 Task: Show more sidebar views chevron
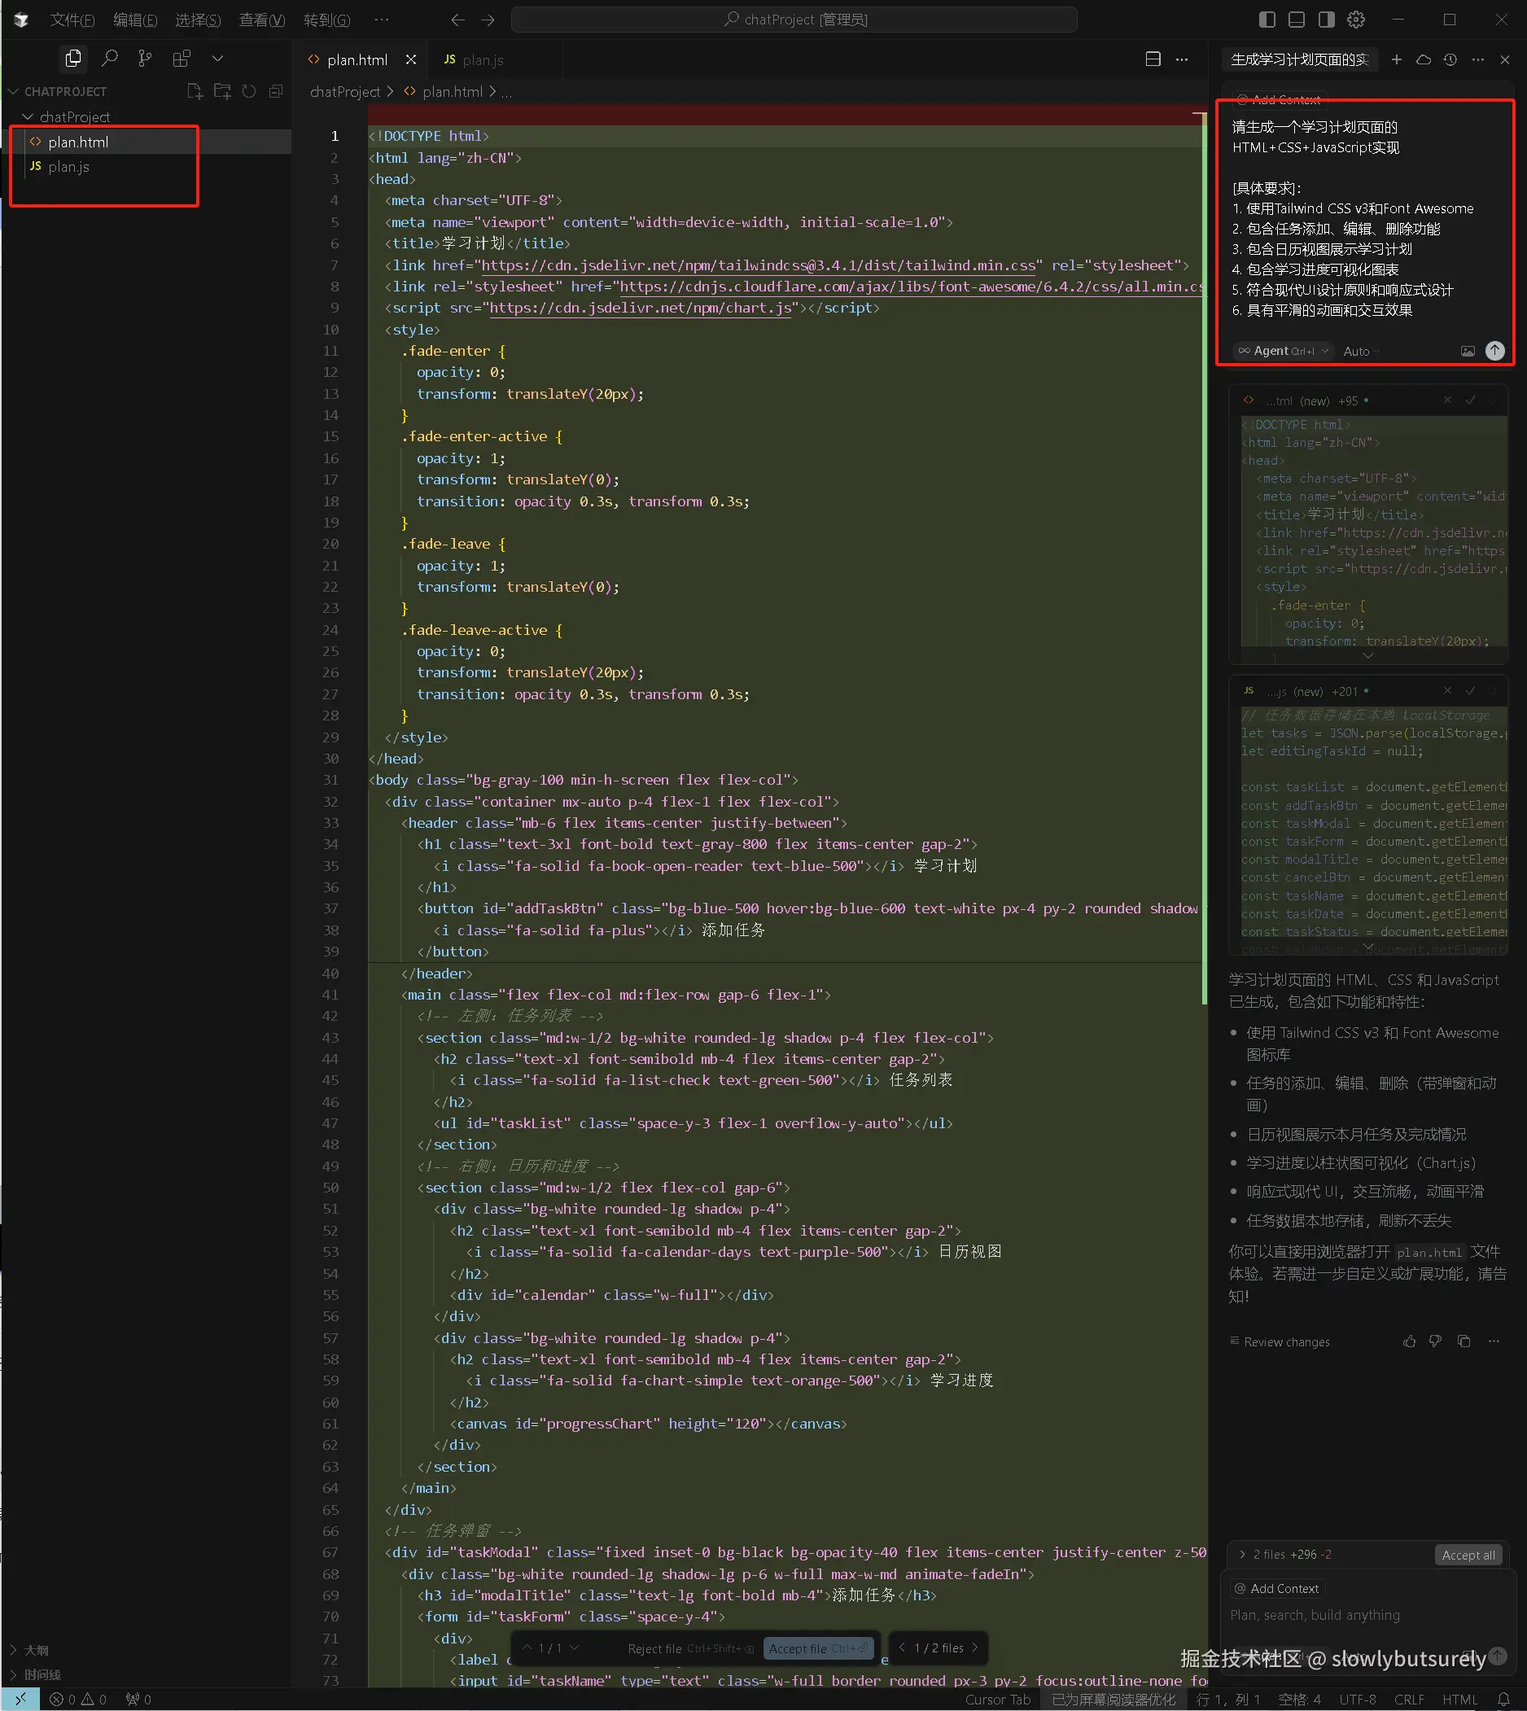tap(217, 59)
